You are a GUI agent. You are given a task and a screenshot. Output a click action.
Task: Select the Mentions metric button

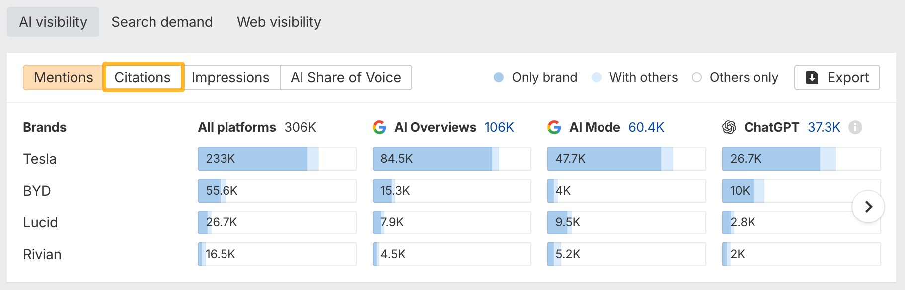point(64,77)
